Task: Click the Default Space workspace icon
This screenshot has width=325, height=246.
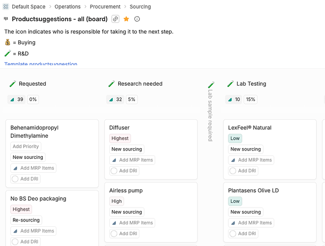Action: [x=6, y=7]
